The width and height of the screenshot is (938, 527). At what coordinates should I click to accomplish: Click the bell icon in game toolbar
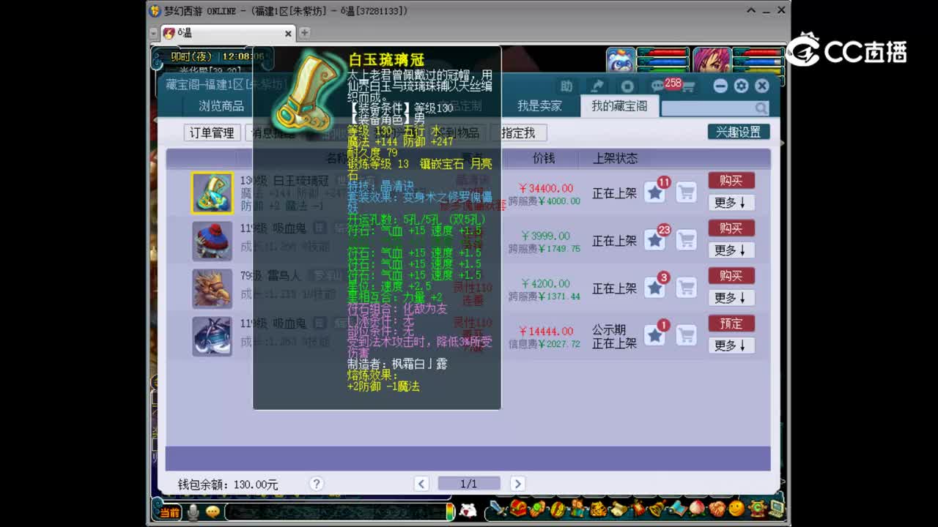click(x=657, y=508)
